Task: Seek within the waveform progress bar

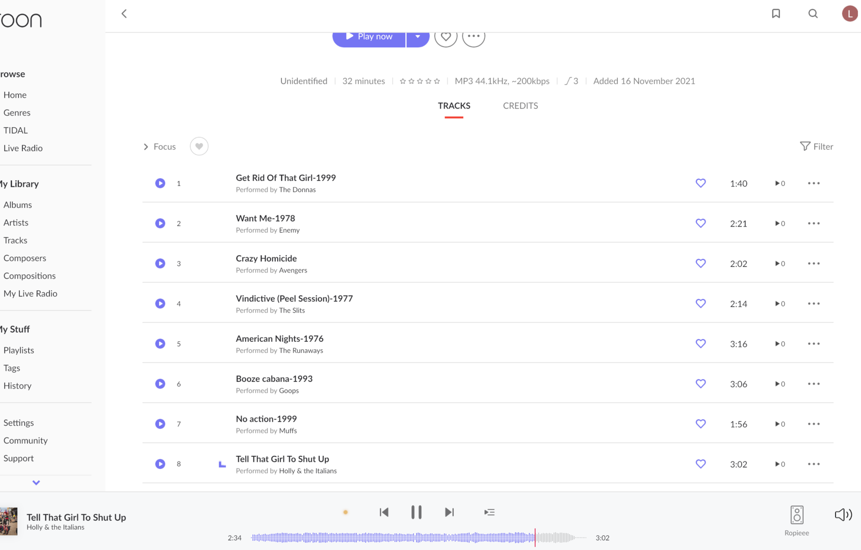Action: 419,538
